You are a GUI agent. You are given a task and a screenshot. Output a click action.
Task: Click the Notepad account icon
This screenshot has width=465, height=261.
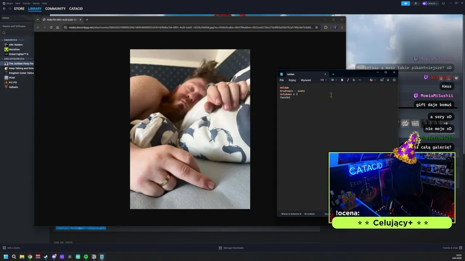coord(388,80)
